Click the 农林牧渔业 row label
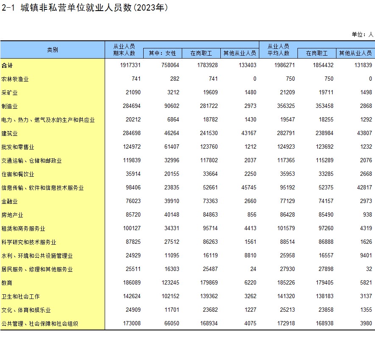 coord(15,79)
